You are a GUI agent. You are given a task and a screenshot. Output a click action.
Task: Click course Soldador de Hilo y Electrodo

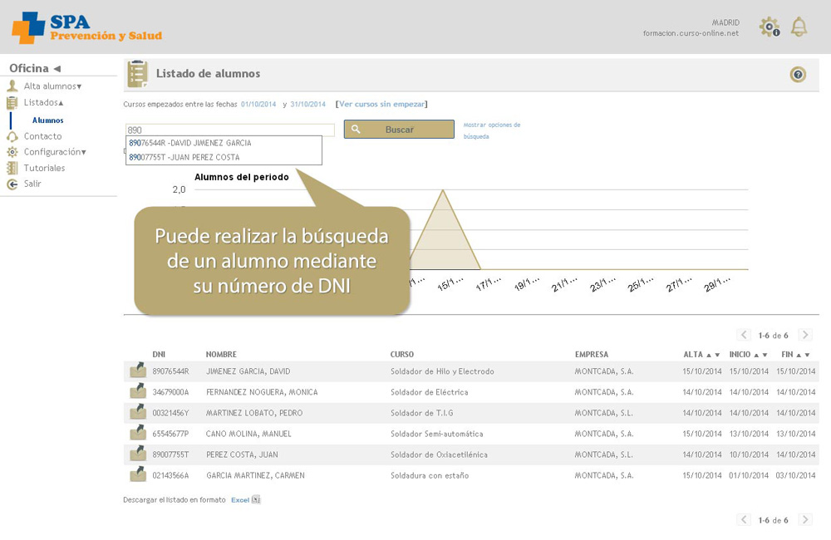coord(443,371)
